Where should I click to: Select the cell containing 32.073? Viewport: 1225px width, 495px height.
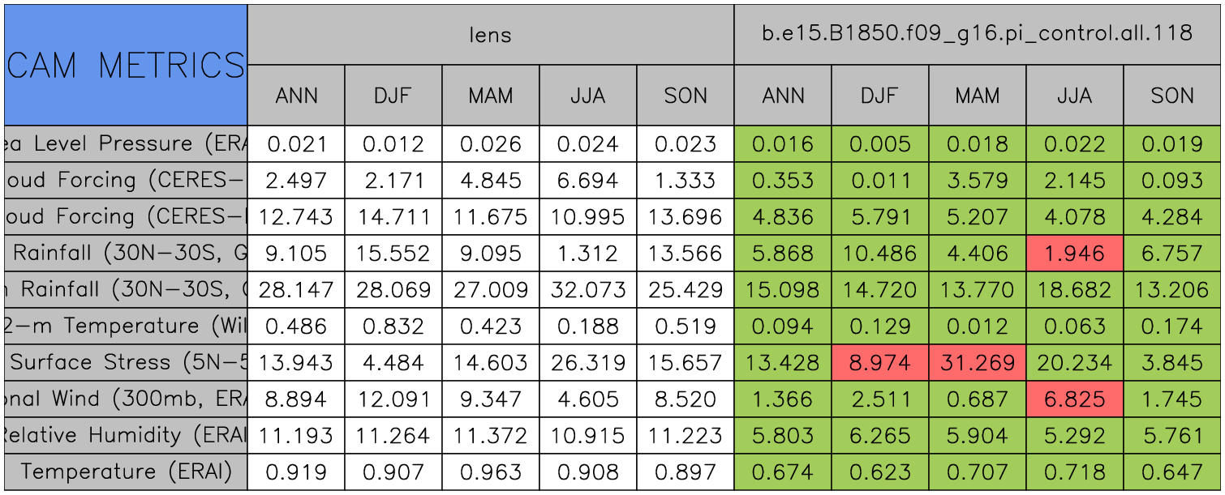(587, 290)
